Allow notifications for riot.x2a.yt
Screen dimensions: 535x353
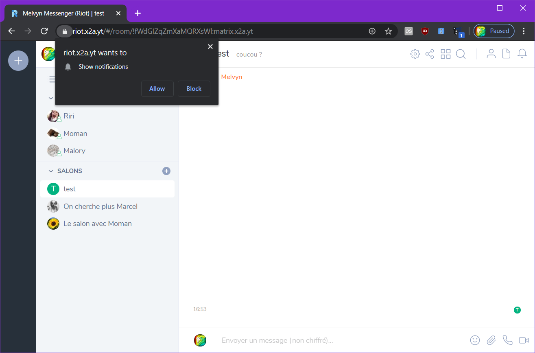[x=157, y=89]
